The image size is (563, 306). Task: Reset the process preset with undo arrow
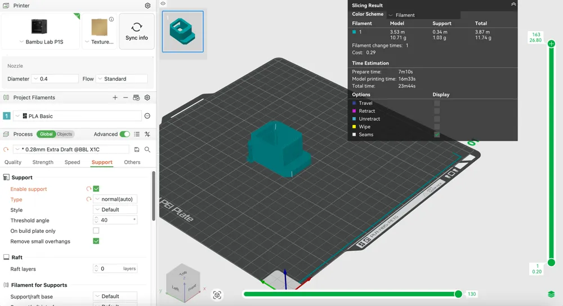pyautogui.click(x=6, y=149)
